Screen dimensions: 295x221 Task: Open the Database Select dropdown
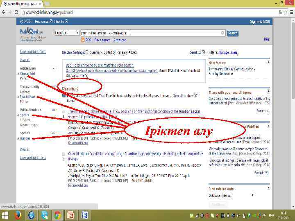(238, 196)
